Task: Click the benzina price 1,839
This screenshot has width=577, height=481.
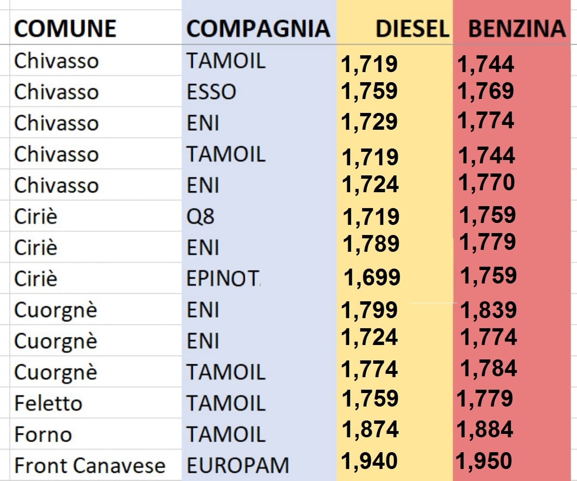Action: 489,310
